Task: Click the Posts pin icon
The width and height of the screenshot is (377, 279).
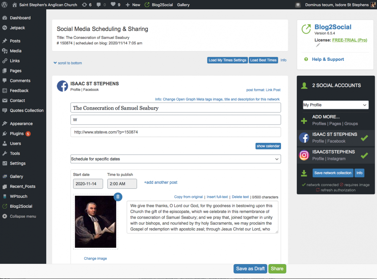Action: point(5,41)
